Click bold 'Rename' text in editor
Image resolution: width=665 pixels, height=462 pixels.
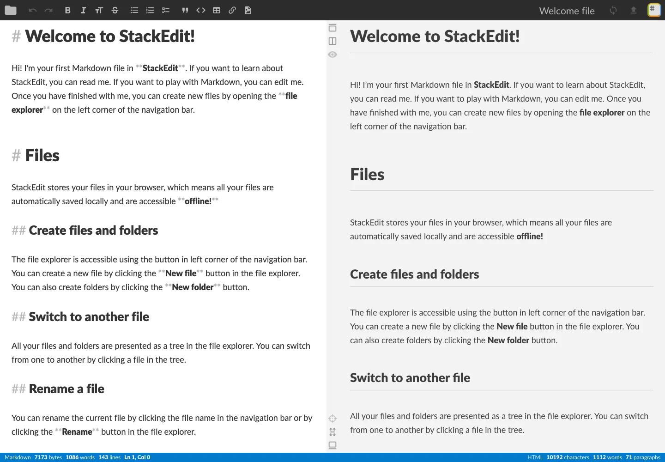pyautogui.click(x=77, y=432)
